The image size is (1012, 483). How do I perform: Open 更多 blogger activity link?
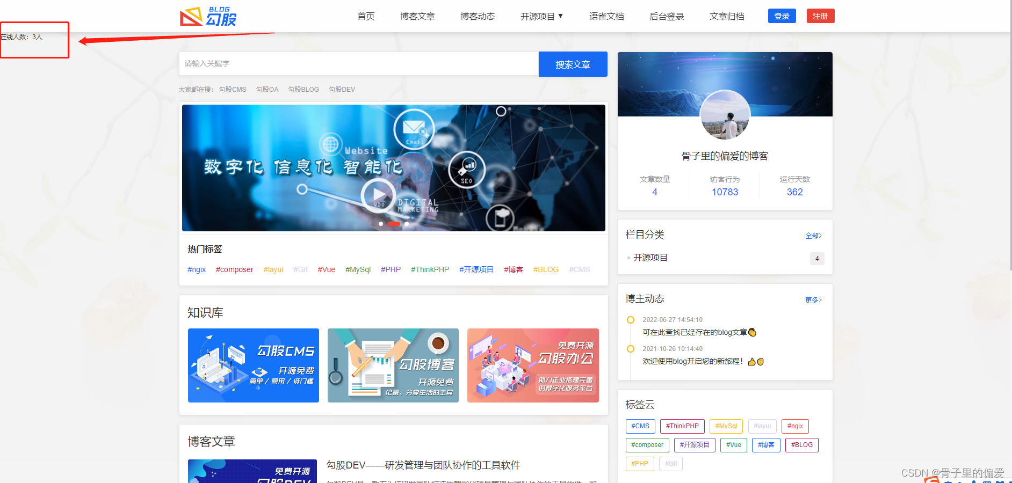813,300
